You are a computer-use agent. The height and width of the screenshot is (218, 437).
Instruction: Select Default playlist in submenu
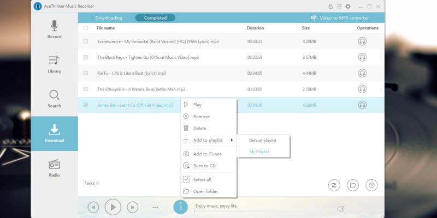point(263,141)
